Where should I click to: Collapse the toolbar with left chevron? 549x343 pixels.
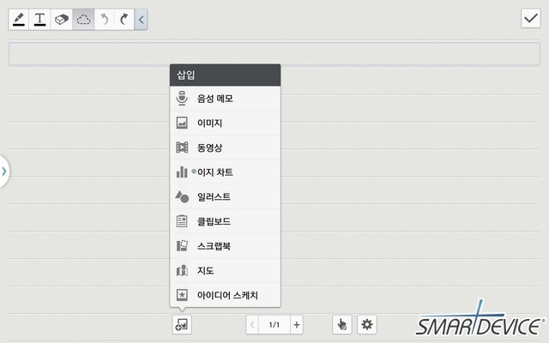[x=141, y=20]
